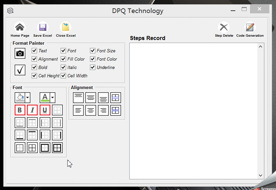Click the Underline U button
Viewport: 276px width, 190px height.
(x=45, y=110)
